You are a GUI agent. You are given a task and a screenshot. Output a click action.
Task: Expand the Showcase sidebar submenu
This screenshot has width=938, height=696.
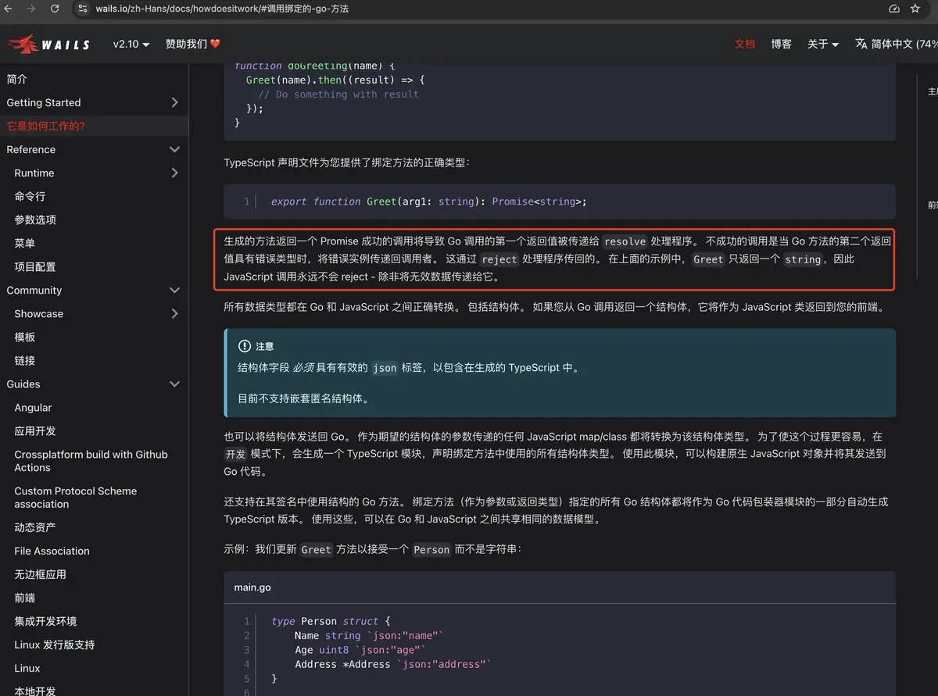[174, 313]
